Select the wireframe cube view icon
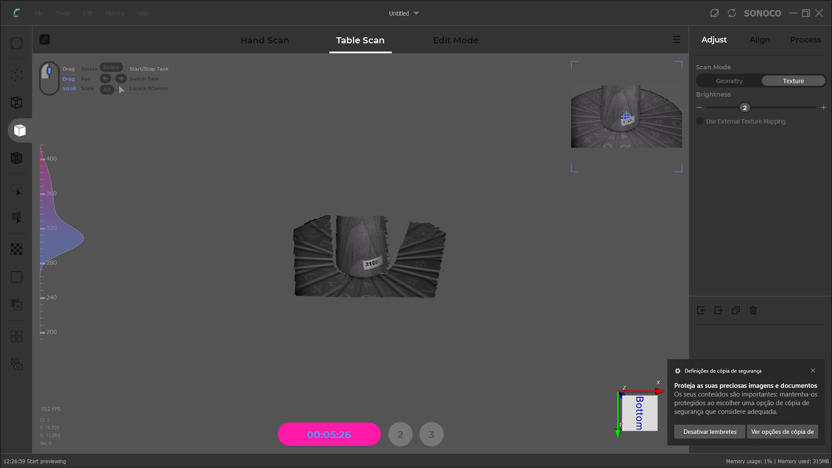The height and width of the screenshot is (468, 832). 16,103
